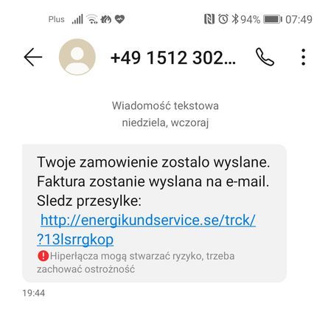Image resolution: width=331 pixels, height=315 pixels.
Task: Tap the battery indicator icon
Action: (x=273, y=19)
